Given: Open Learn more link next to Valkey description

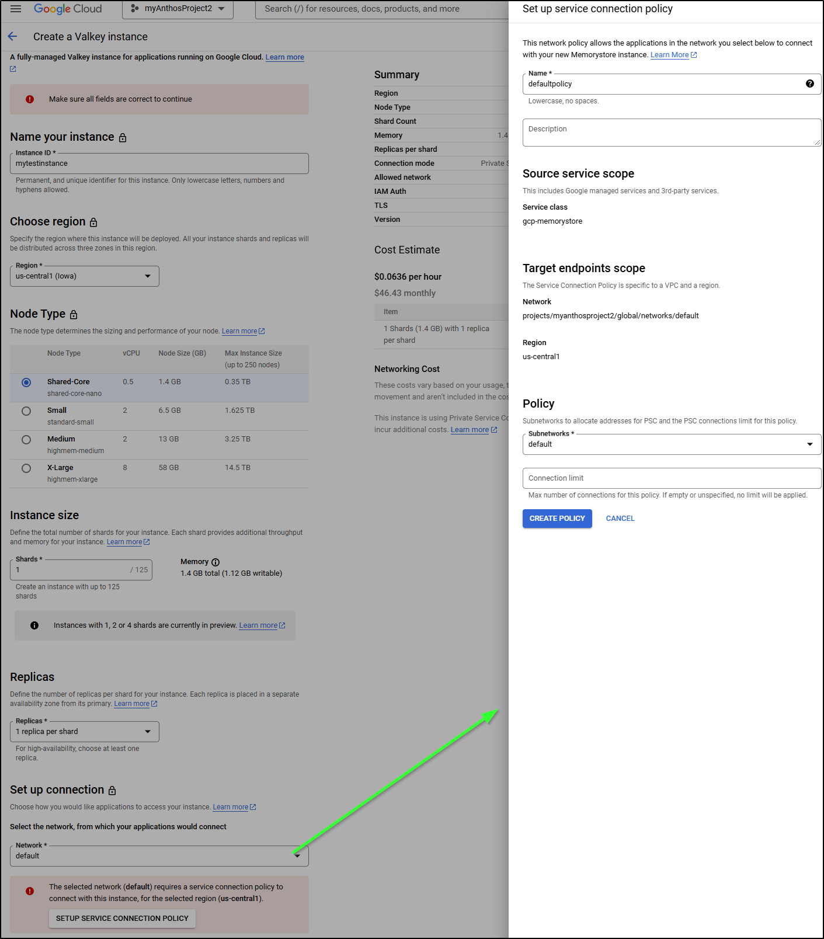Looking at the screenshot, I should tap(285, 57).
